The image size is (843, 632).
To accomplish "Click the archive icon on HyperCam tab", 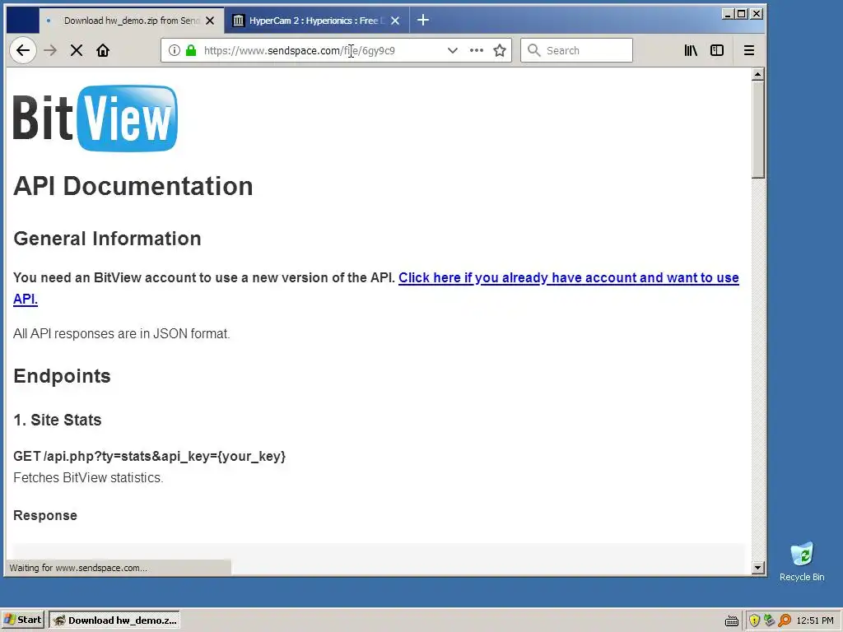I will (x=238, y=21).
